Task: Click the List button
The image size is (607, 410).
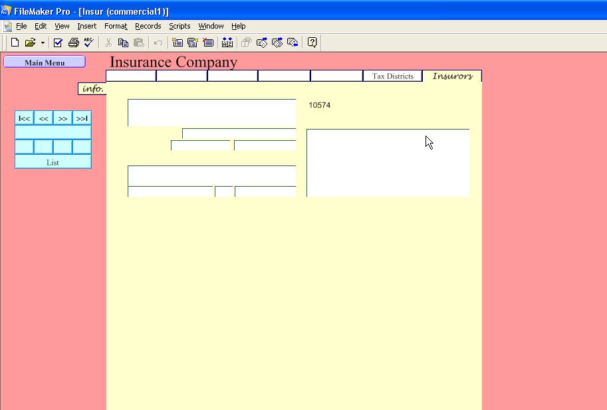Action: point(53,162)
